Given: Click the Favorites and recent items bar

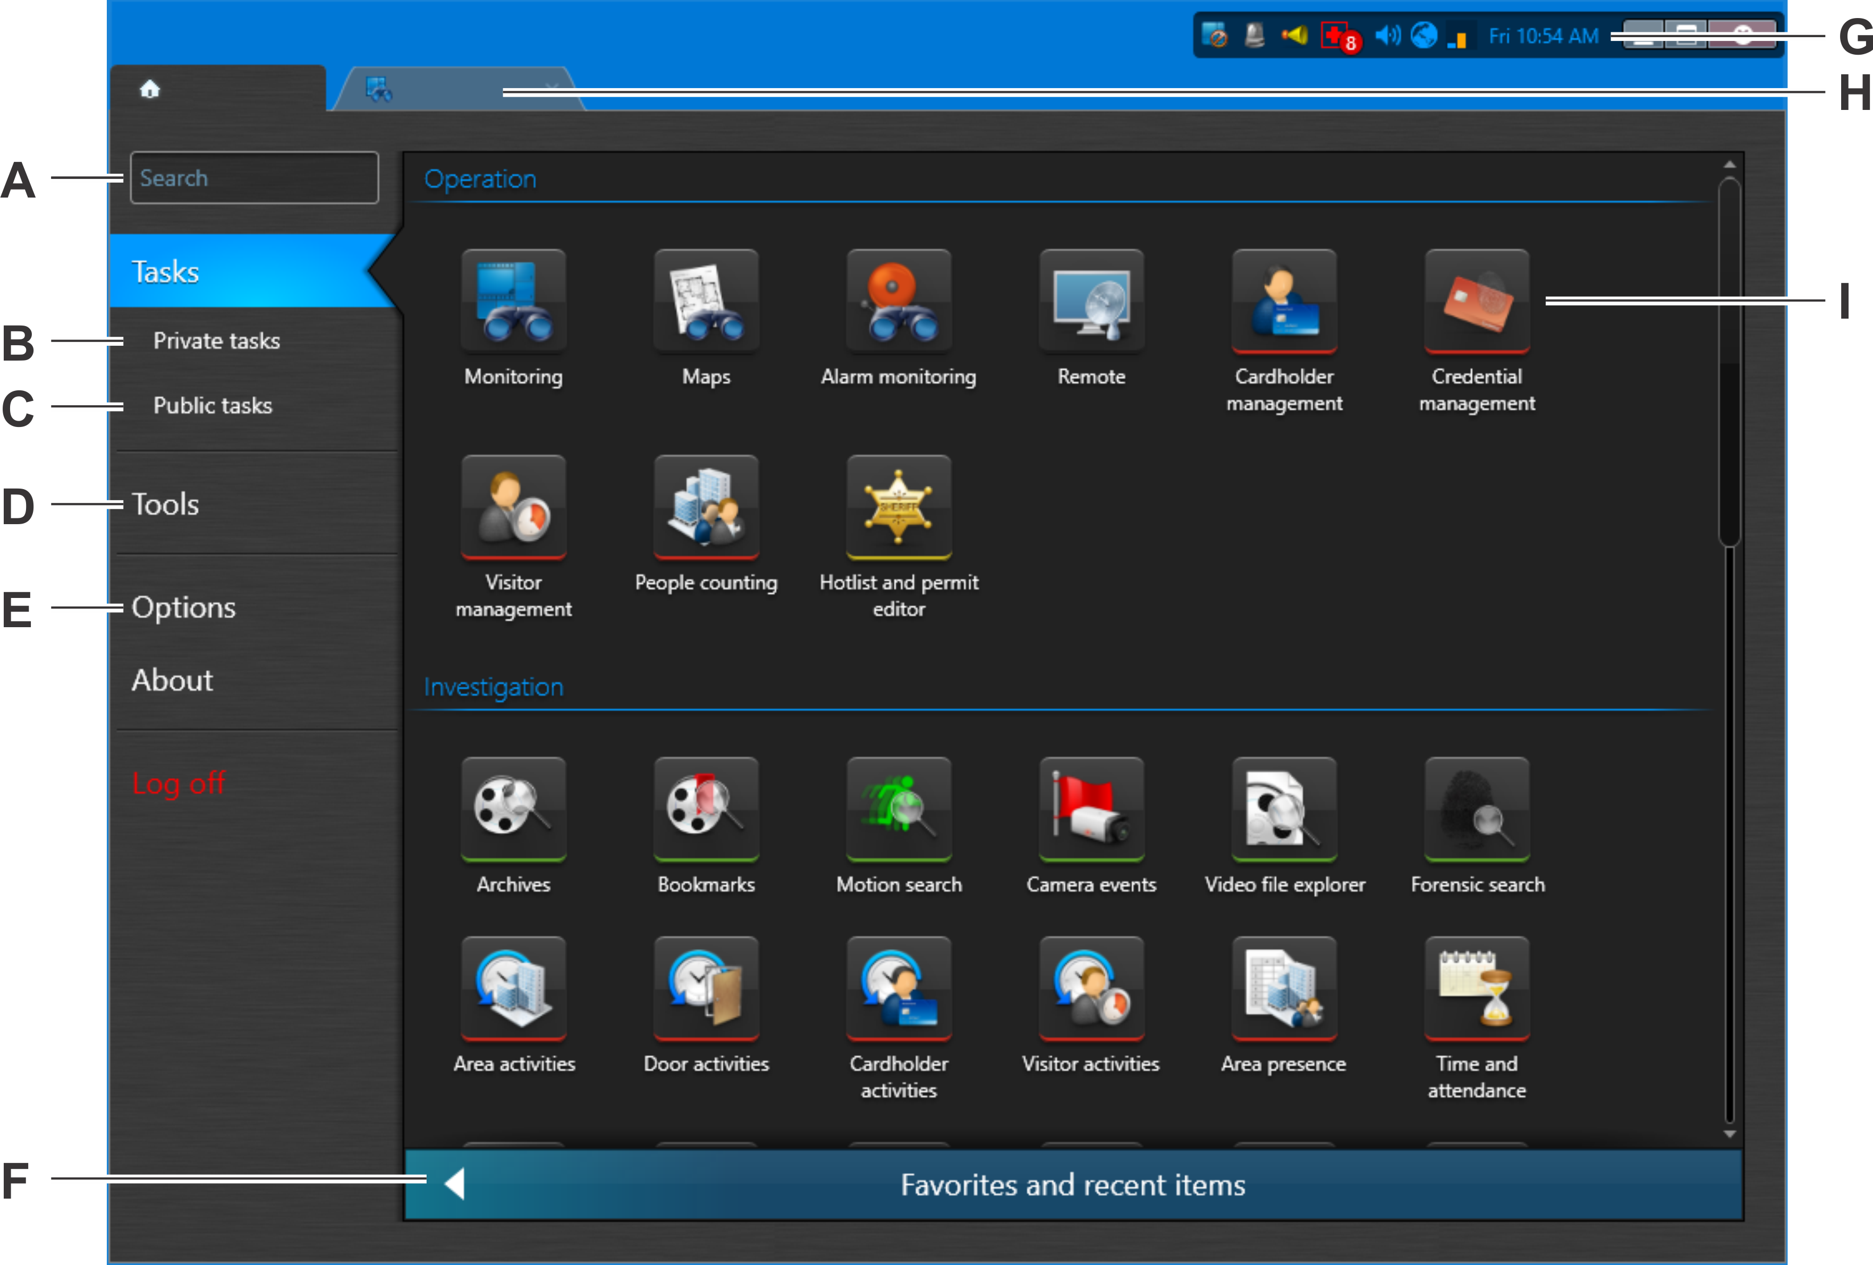Looking at the screenshot, I should [1073, 1184].
